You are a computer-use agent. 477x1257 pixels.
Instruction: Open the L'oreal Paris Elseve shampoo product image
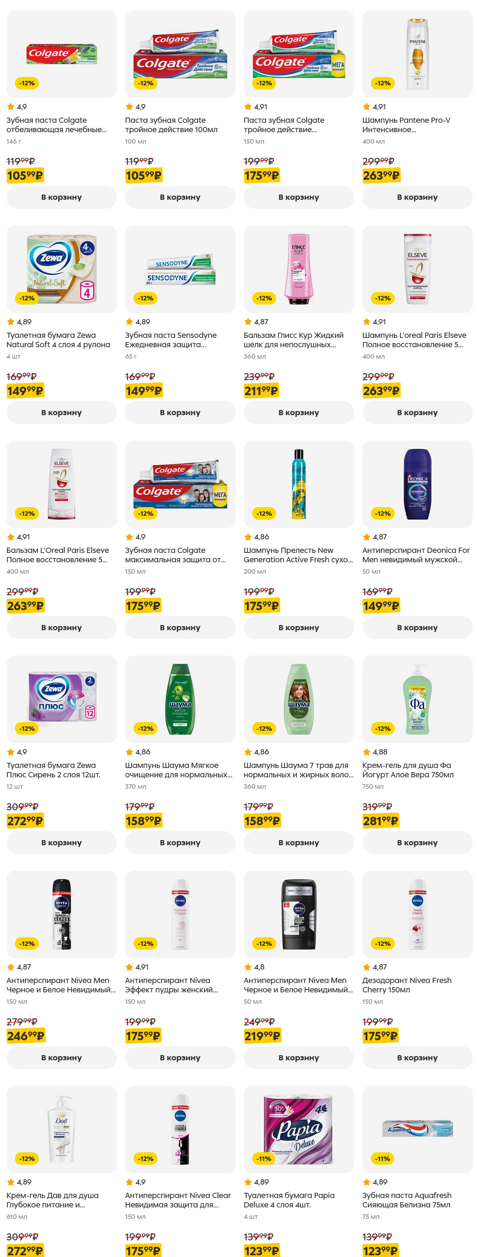[417, 269]
